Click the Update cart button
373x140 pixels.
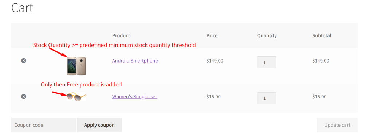click(x=337, y=125)
